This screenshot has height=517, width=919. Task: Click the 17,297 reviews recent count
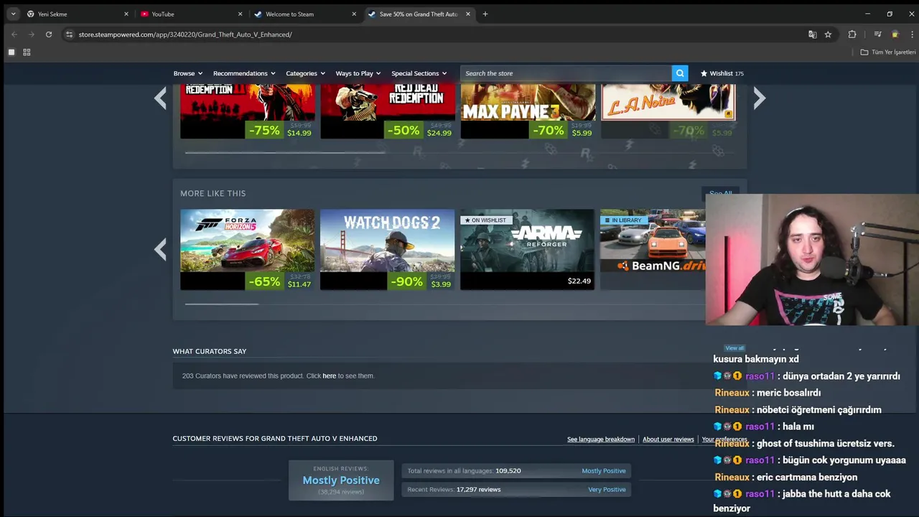(x=478, y=490)
